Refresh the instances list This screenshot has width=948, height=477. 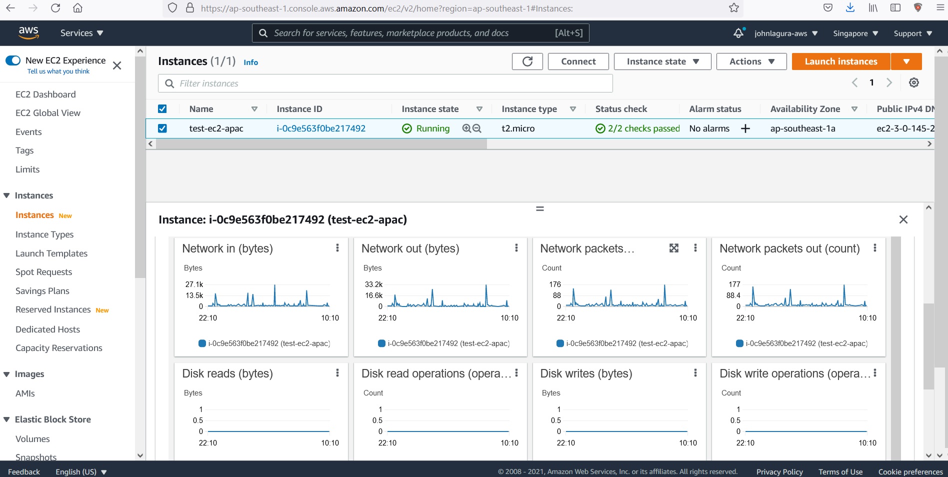(527, 61)
